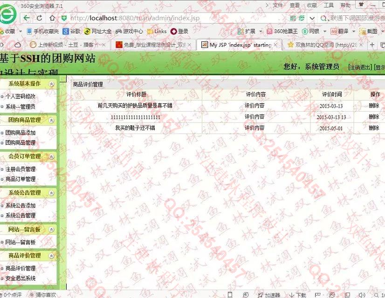Delete the 1111111111 review row
The image size is (385, 298).
[374, 117]
